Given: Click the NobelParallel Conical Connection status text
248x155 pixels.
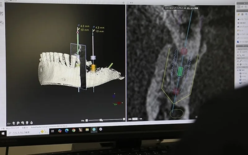Looking at the screenshot, I should (49, 126).
